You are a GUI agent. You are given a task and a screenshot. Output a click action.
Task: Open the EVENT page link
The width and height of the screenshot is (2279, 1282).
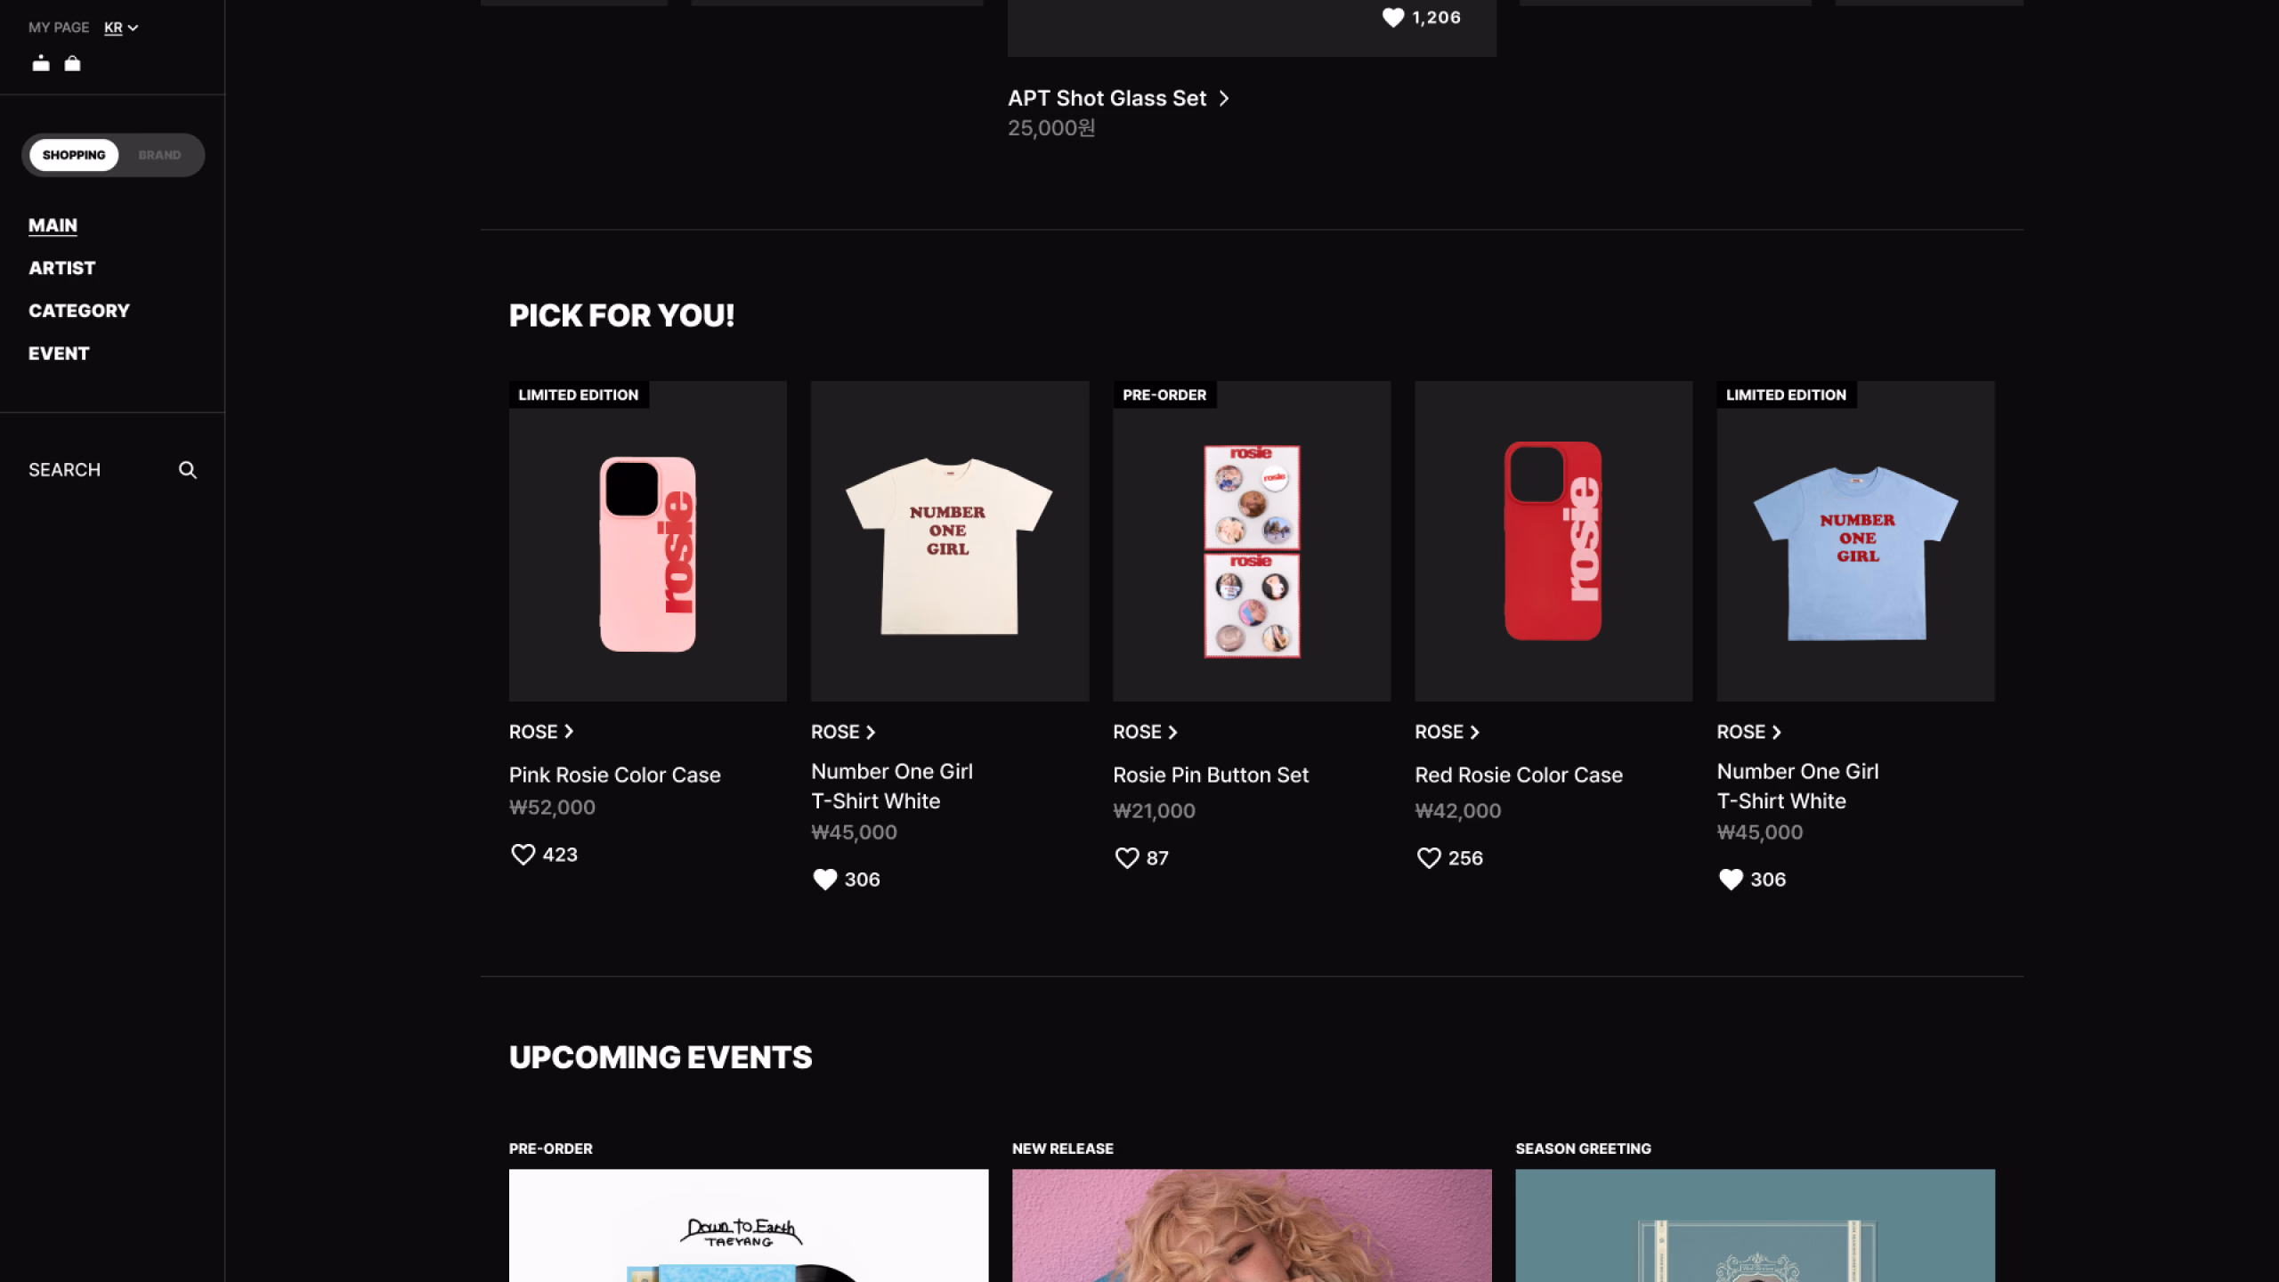pyautogui.click(x=59, y=353)
